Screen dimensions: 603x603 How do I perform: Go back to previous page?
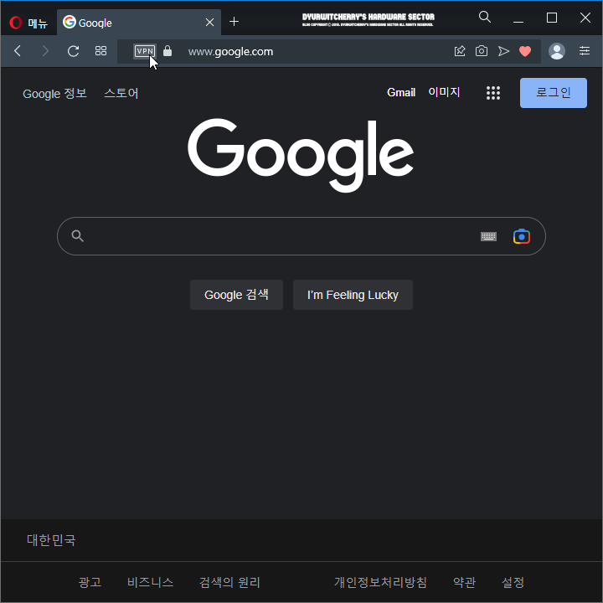[x=18, y=51]
